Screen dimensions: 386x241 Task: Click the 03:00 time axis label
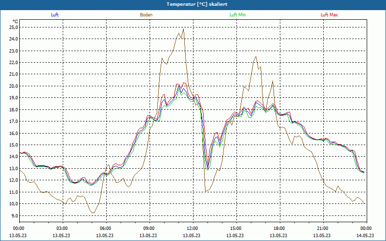tap(62, 228)
